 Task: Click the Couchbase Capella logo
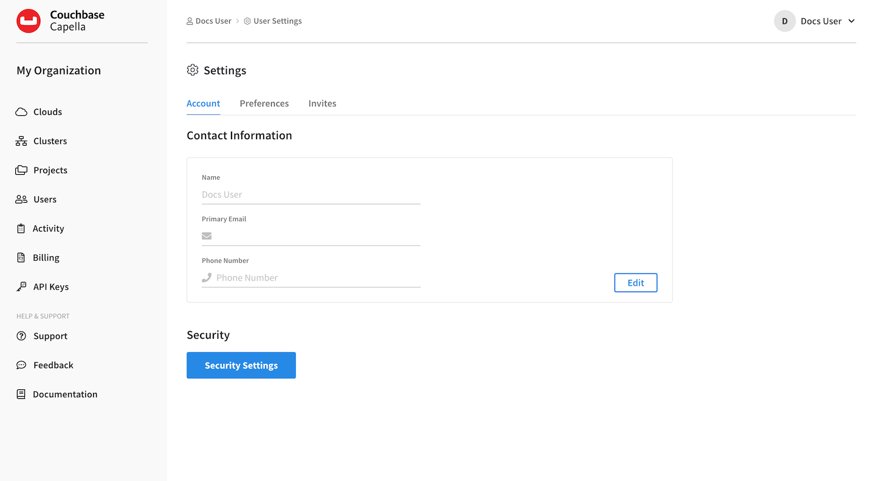[x=60, y=20]
